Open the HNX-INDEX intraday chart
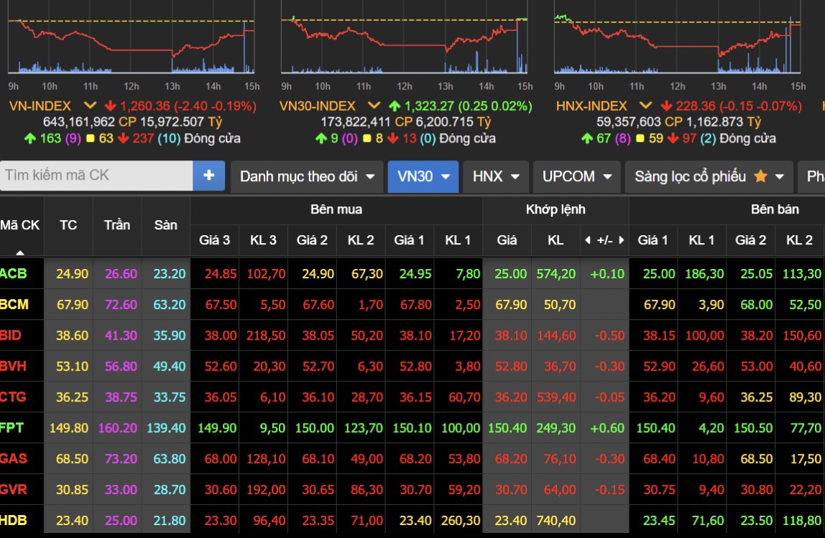This screenshot has width=825, height=538. coord(677,43)
